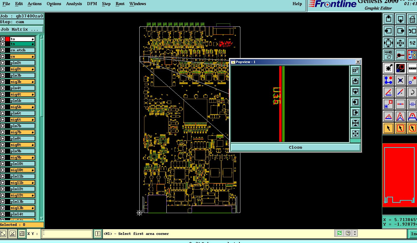Select the angle line edit tool icon
This screenshot has width=417, height=243.
pos(388,92)
